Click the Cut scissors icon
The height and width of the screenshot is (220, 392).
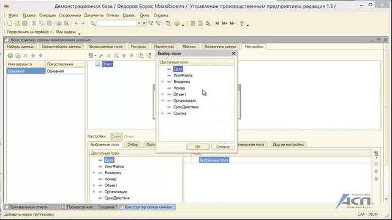coord(34,23)
